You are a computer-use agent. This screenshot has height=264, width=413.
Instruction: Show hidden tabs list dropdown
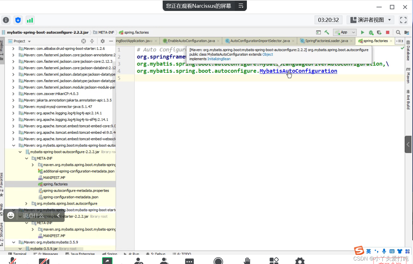coord(400,41)
